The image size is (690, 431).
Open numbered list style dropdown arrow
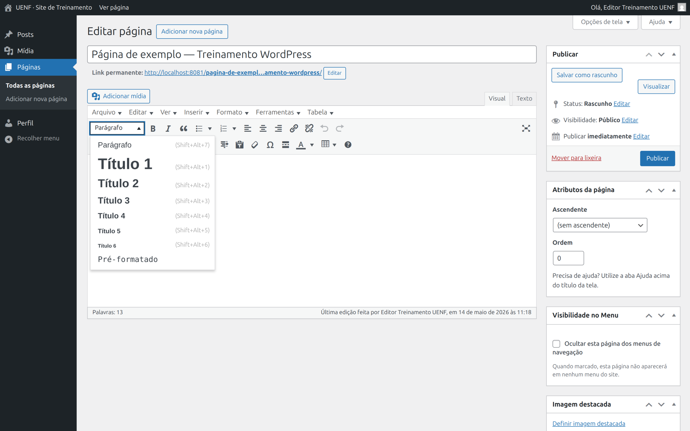(x=234, y=128)
